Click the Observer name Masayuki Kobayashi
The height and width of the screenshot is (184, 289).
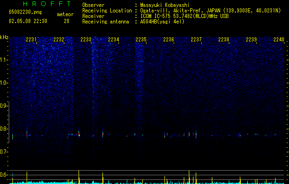(x=165, y=5)
